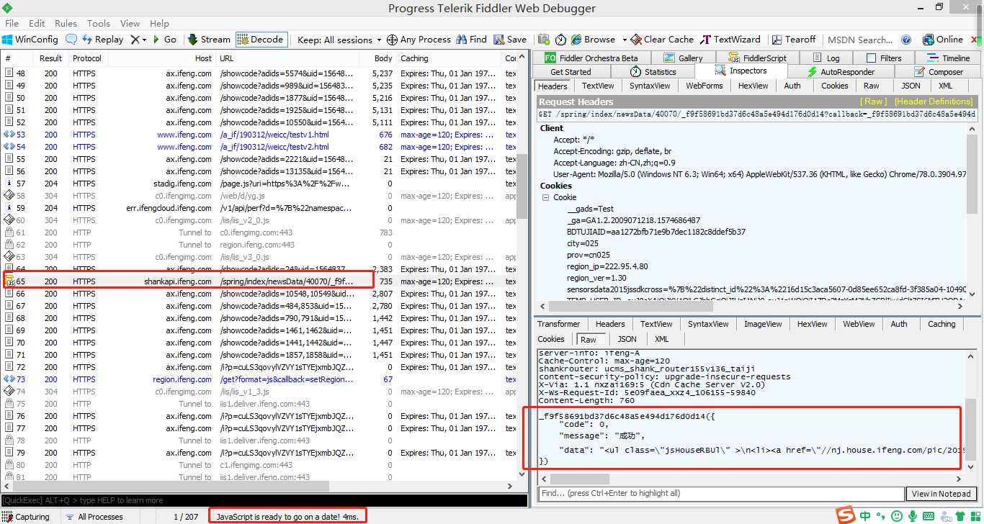Open WinConfig from the toolbar
This screenshot has width=984, height=524.
click(x=30, y=40)
